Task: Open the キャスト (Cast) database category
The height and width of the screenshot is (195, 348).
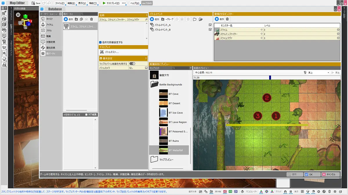Action: [x=50, y=19]
